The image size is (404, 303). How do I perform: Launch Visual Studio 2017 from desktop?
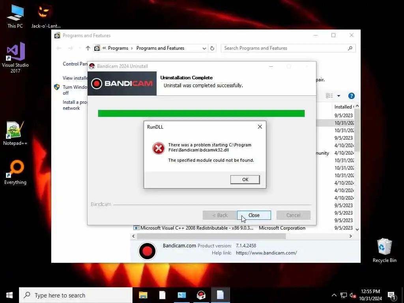click(x=15, y=58)
